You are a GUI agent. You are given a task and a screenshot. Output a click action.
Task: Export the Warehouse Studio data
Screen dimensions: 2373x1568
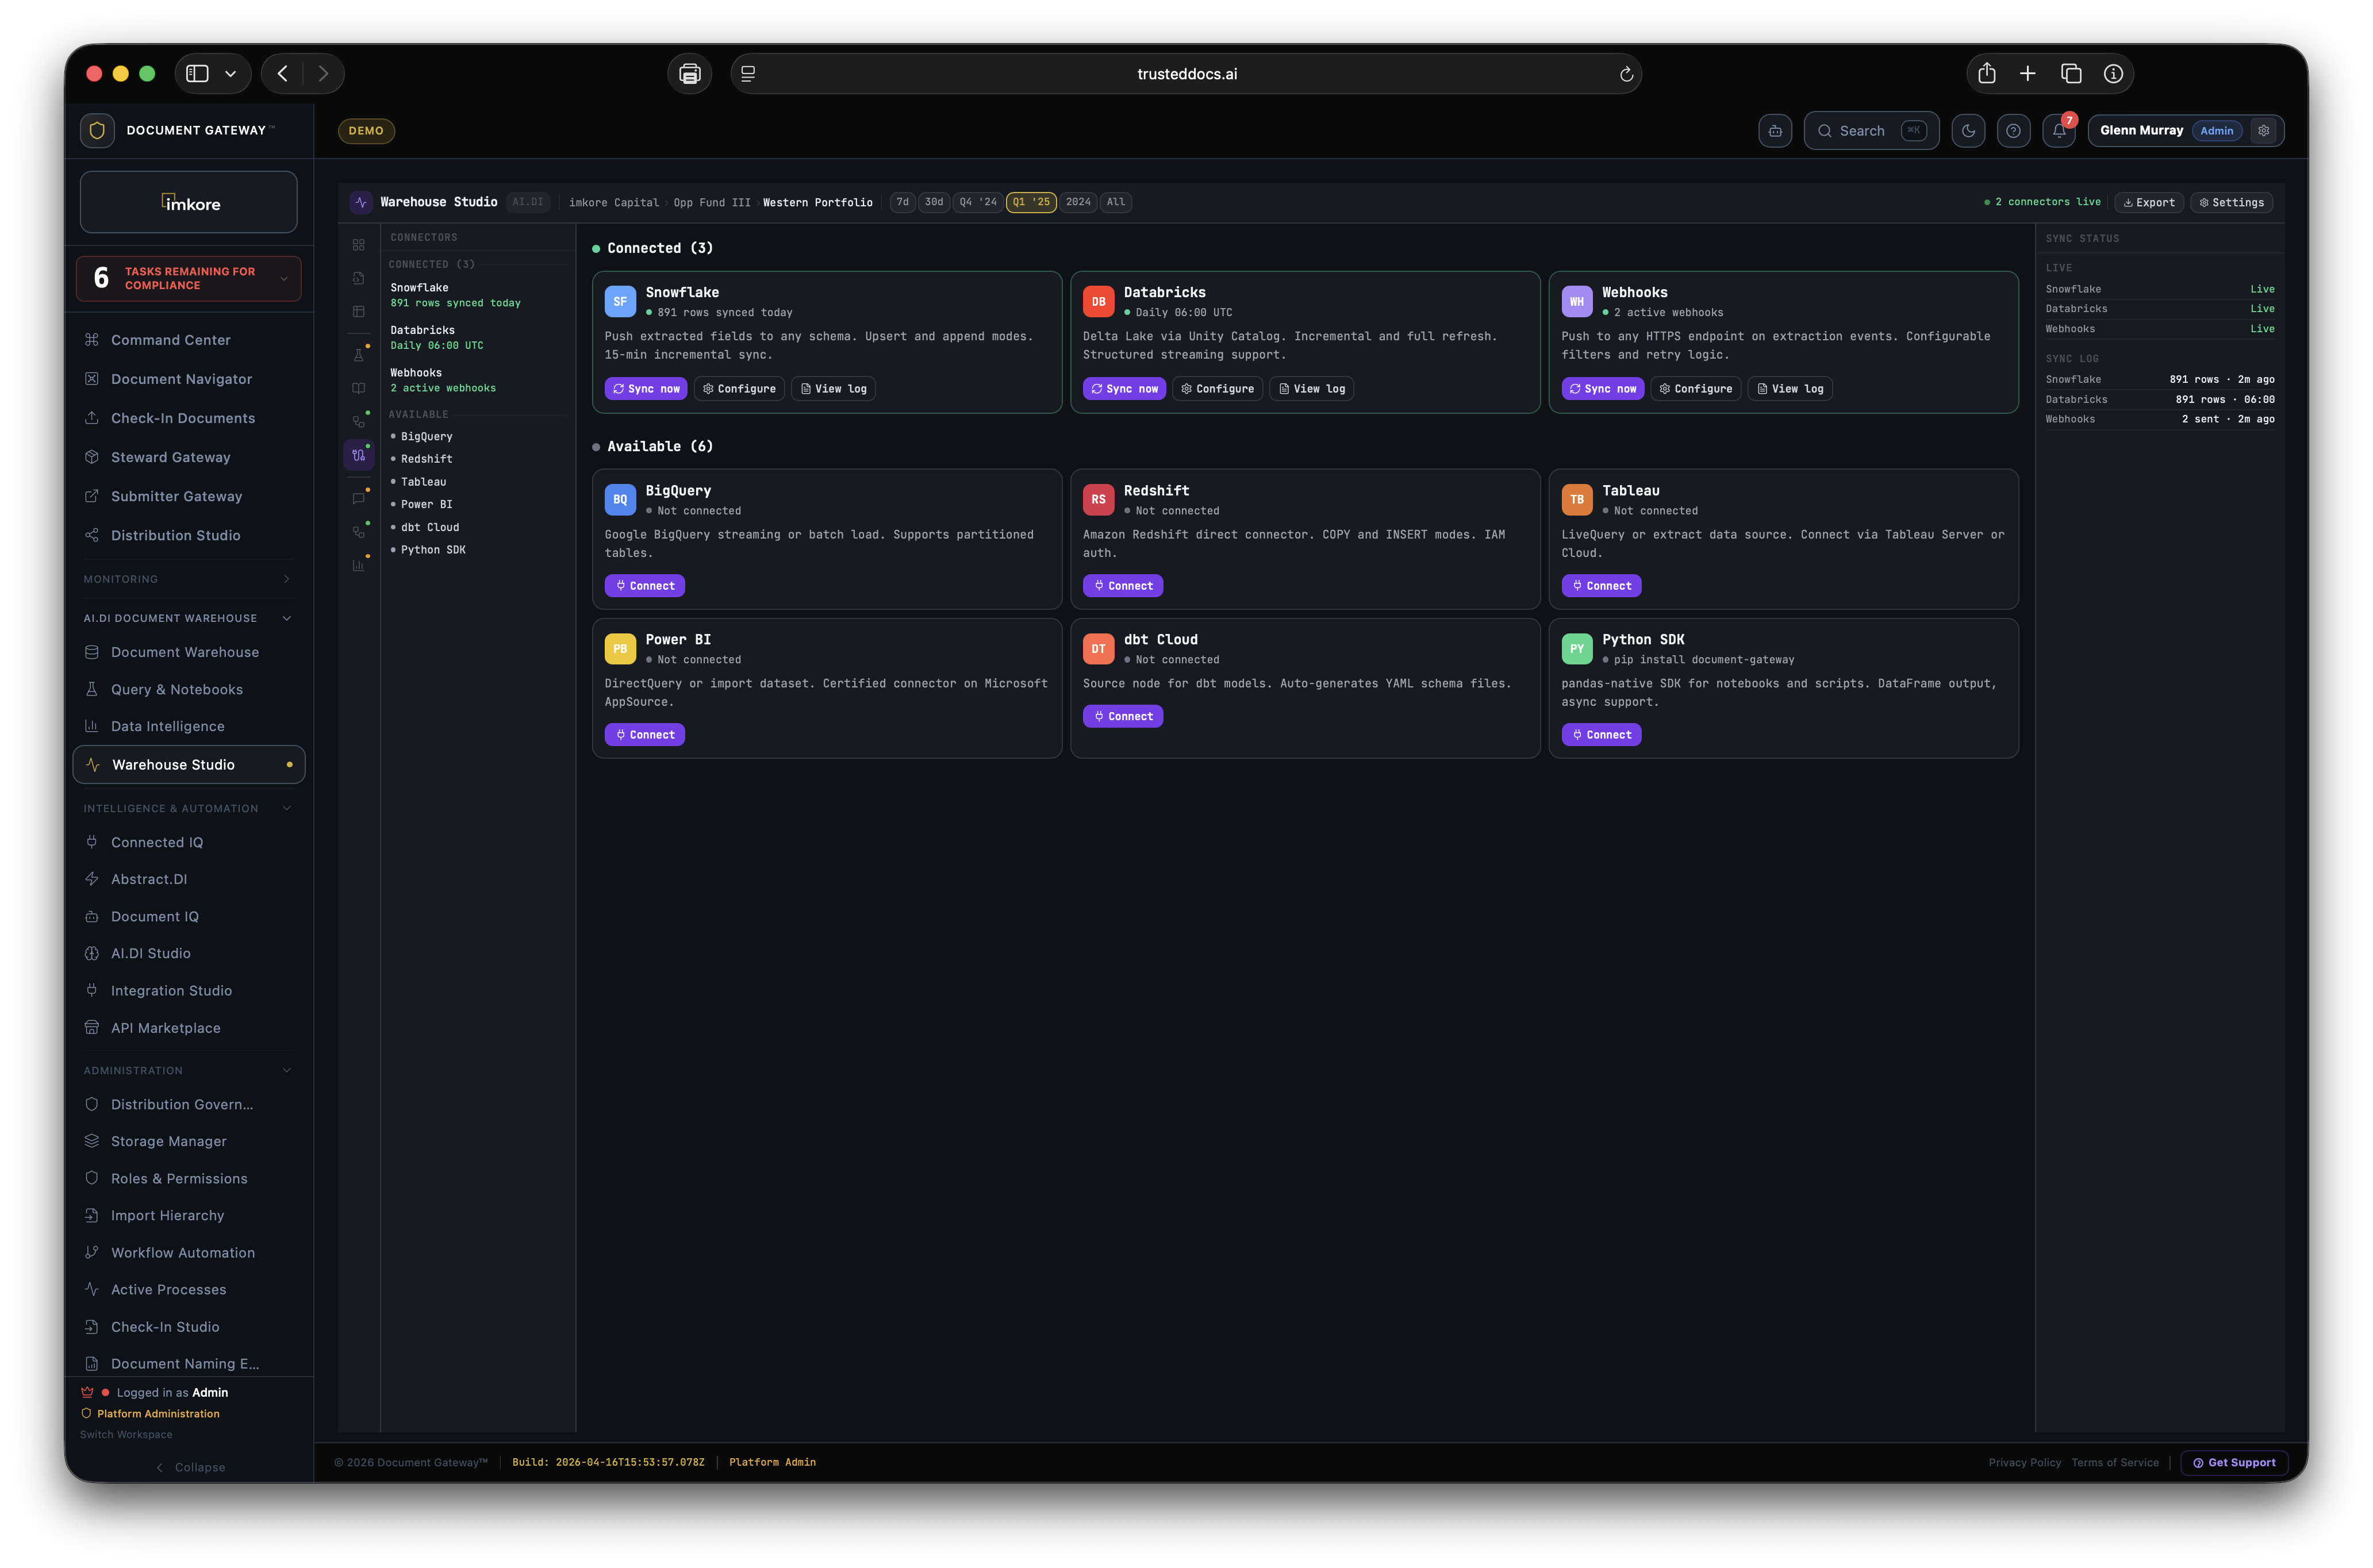[2149, 202]
